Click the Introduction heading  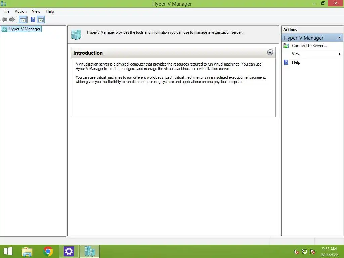click(x=88, y=53)
